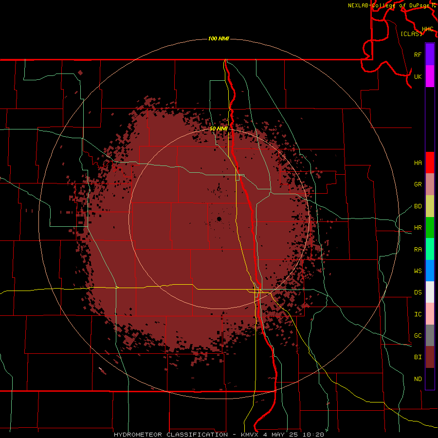438x438 pixels.
Task: Click the HHC product code text
Action: tap(428, 29)
